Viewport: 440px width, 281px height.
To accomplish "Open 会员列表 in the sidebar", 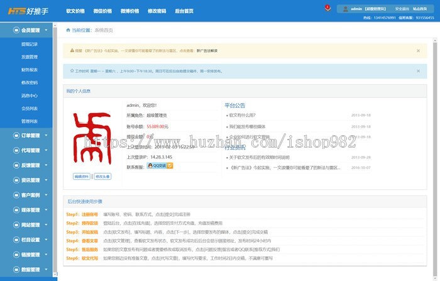I will coord(30,109).
